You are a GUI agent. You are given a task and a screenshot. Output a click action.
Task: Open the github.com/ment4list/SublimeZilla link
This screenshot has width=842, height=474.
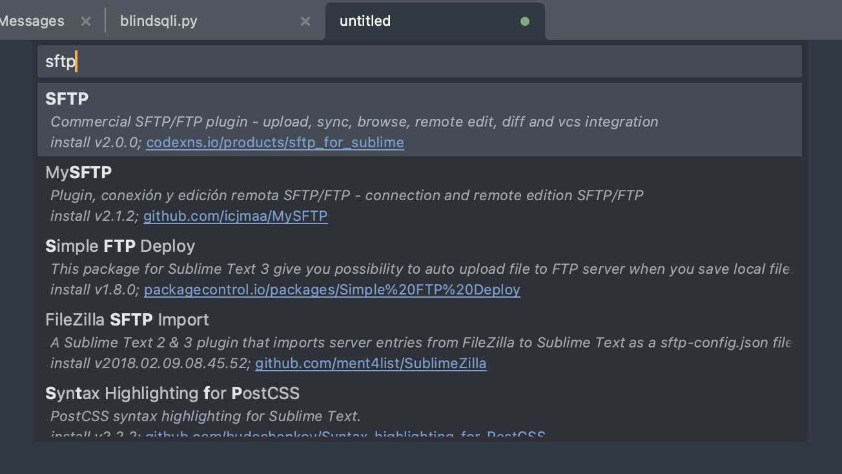coord(371,363)
